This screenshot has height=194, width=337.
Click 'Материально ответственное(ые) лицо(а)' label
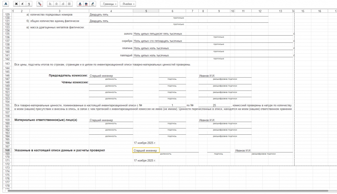point(46,120)
